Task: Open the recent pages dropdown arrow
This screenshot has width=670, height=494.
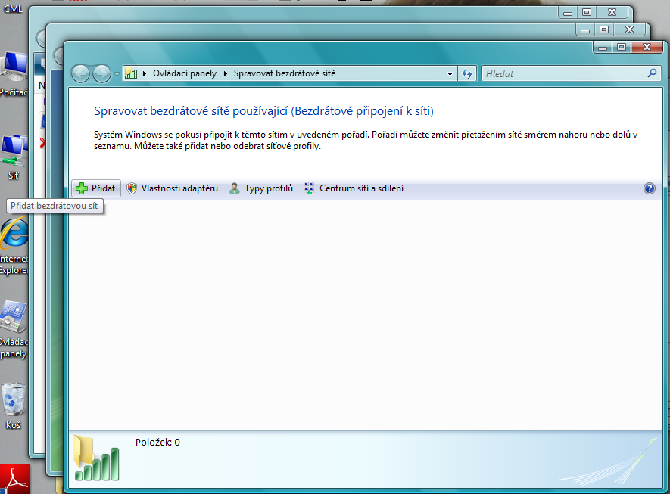Action: (117, 74)
